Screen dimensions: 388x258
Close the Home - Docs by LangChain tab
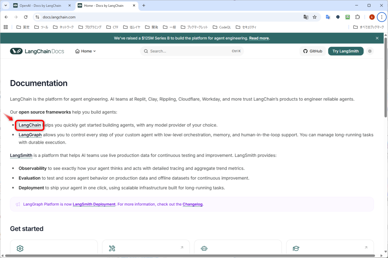(x=135, y=5)
